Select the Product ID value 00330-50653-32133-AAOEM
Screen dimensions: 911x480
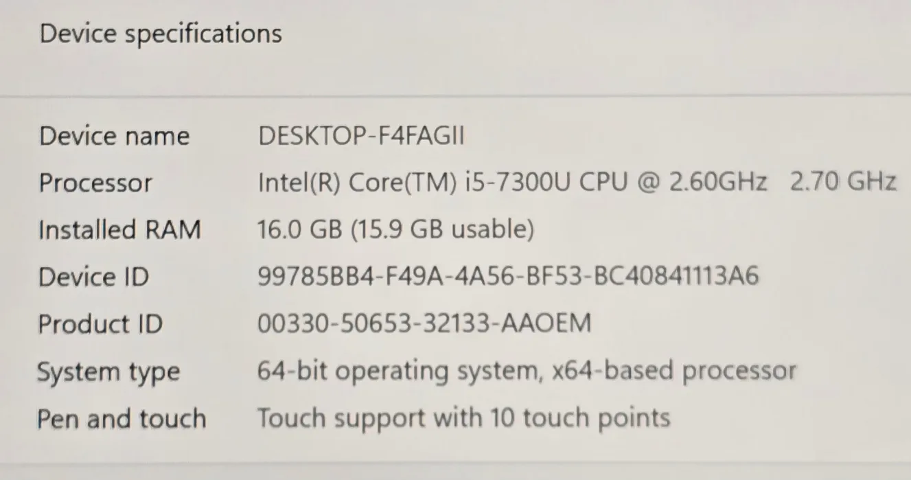coord(424,323)
